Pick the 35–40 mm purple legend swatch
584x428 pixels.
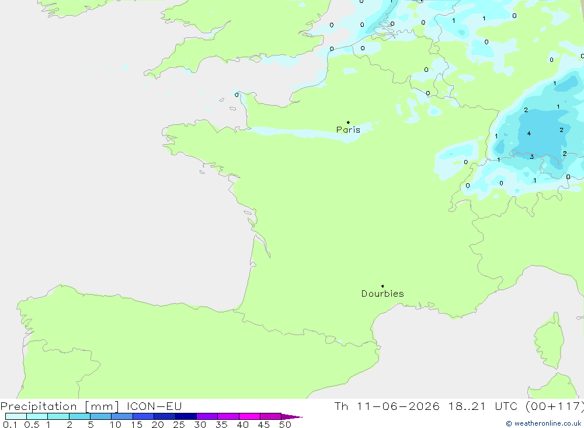click(228, 416)
